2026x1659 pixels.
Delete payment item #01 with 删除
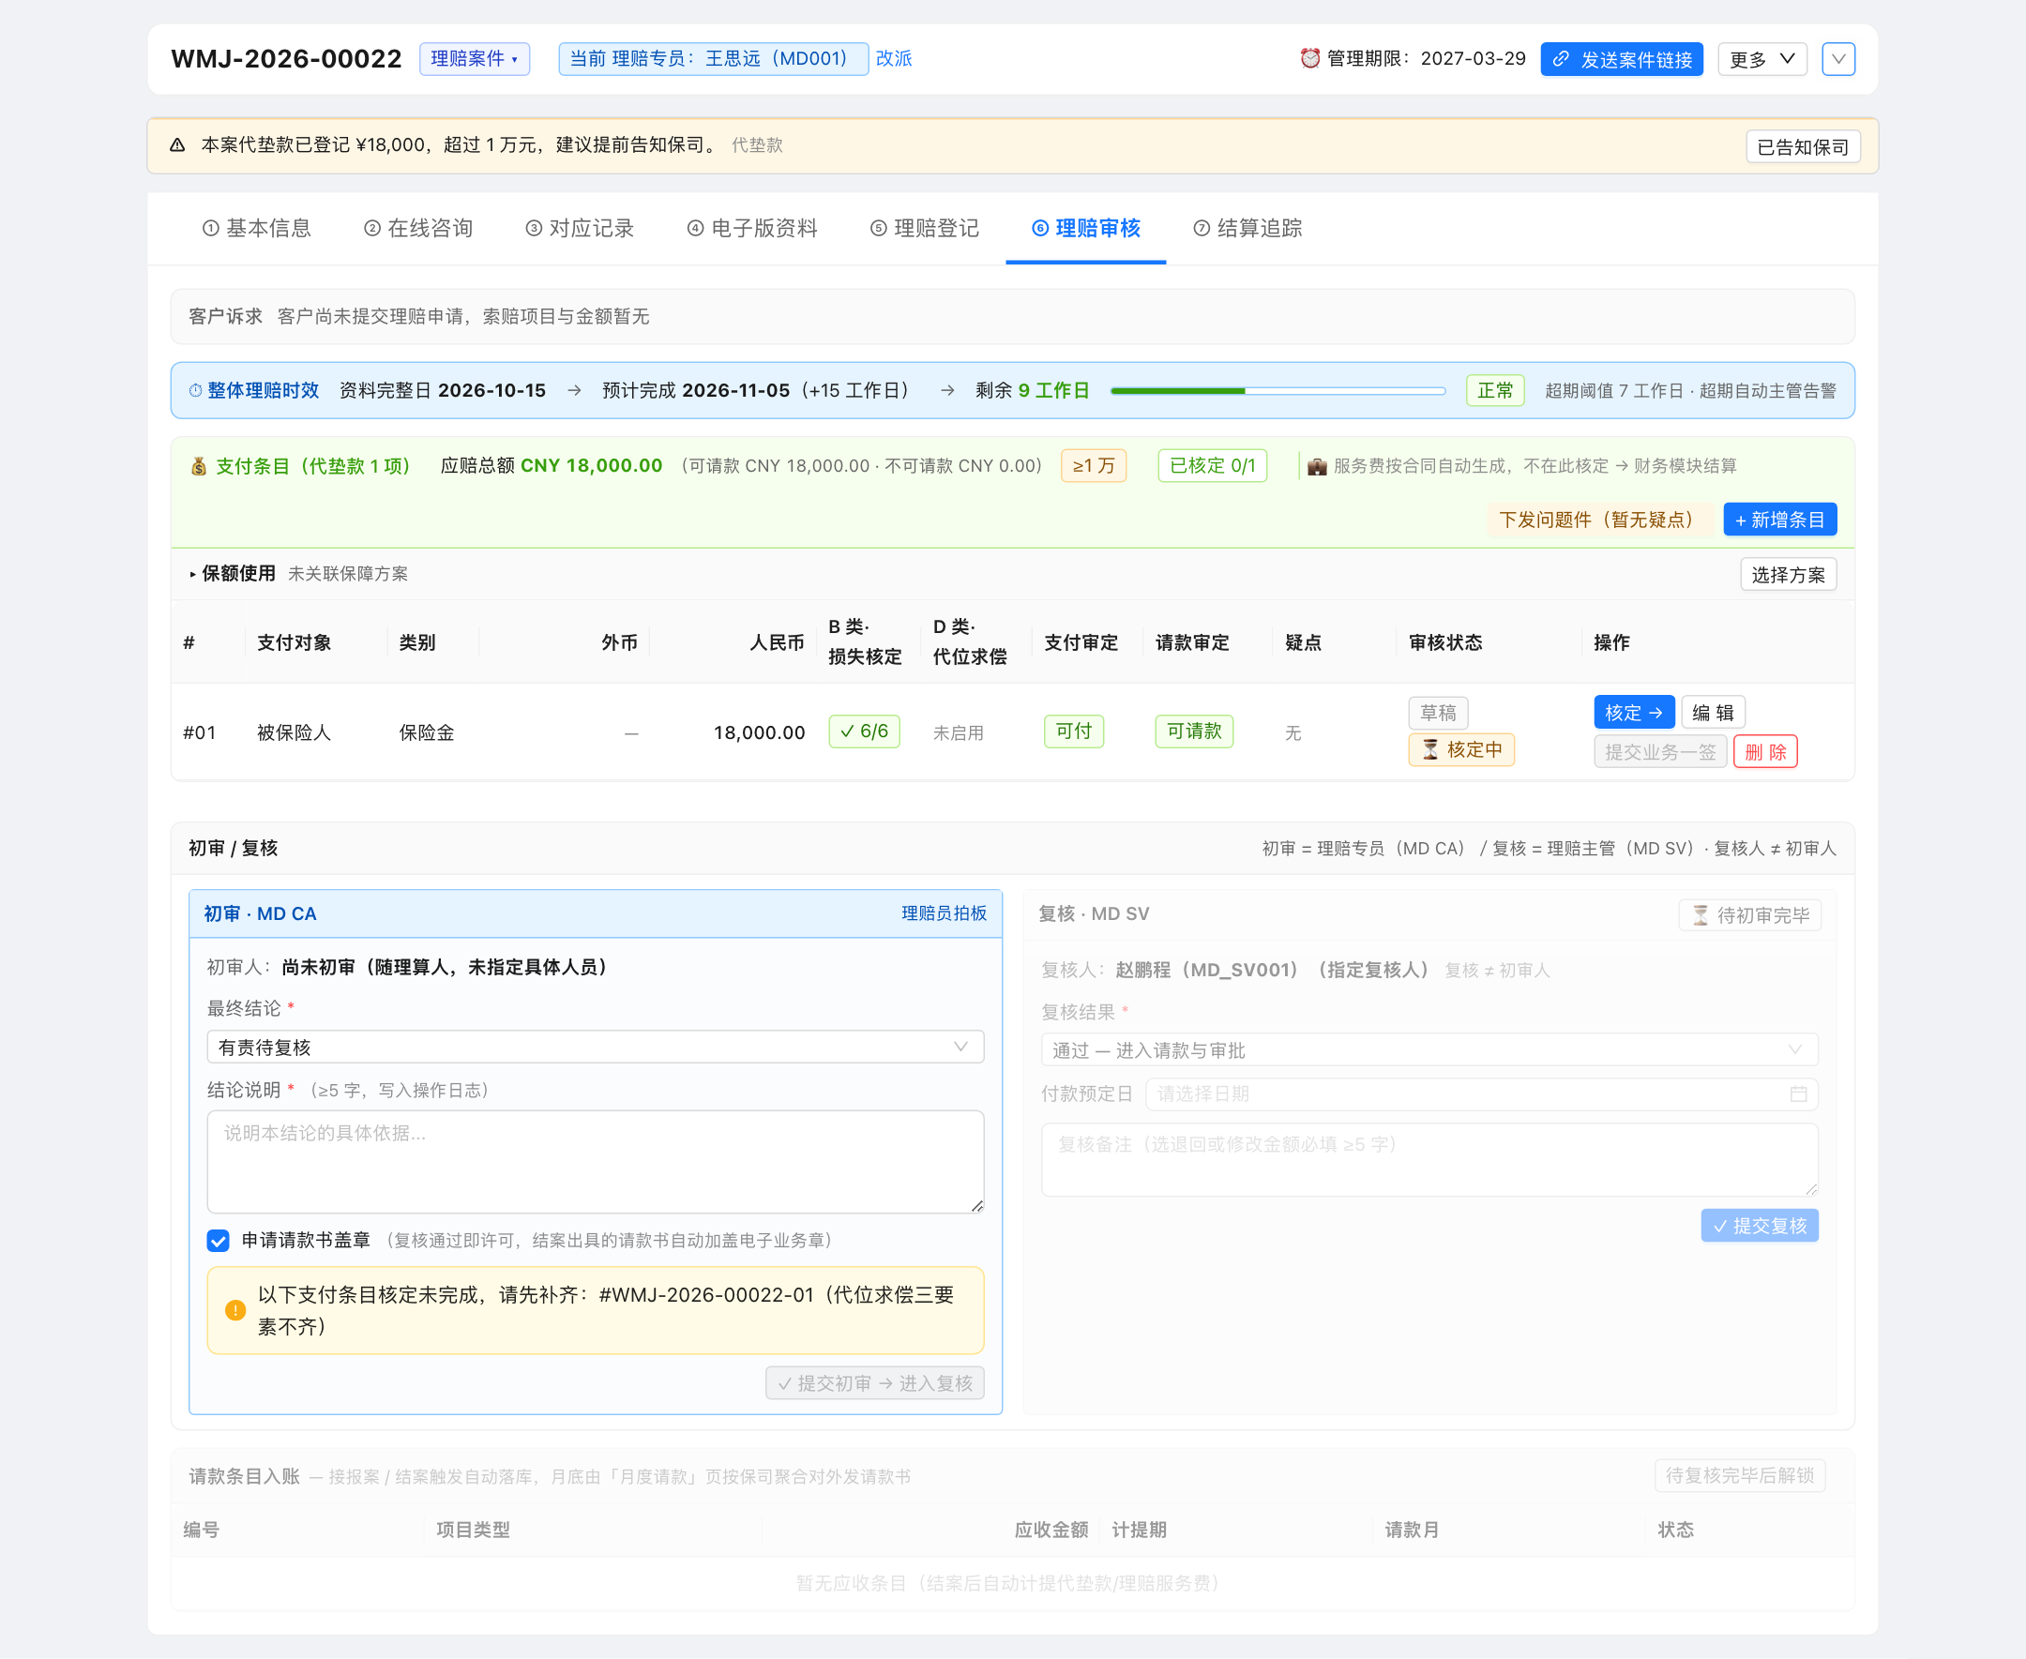coord(1765,752)
